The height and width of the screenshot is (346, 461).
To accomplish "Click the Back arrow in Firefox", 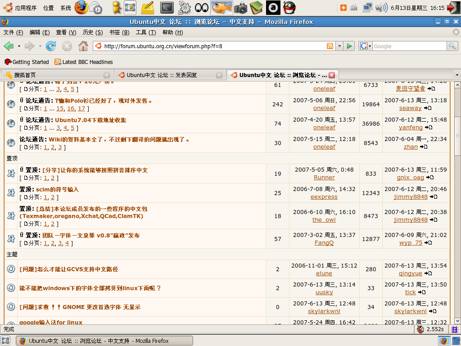I will (x=9, y=46).
